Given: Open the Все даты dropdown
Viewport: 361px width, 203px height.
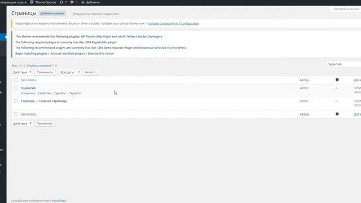Looking at the screenshot, I should [70, 72].
